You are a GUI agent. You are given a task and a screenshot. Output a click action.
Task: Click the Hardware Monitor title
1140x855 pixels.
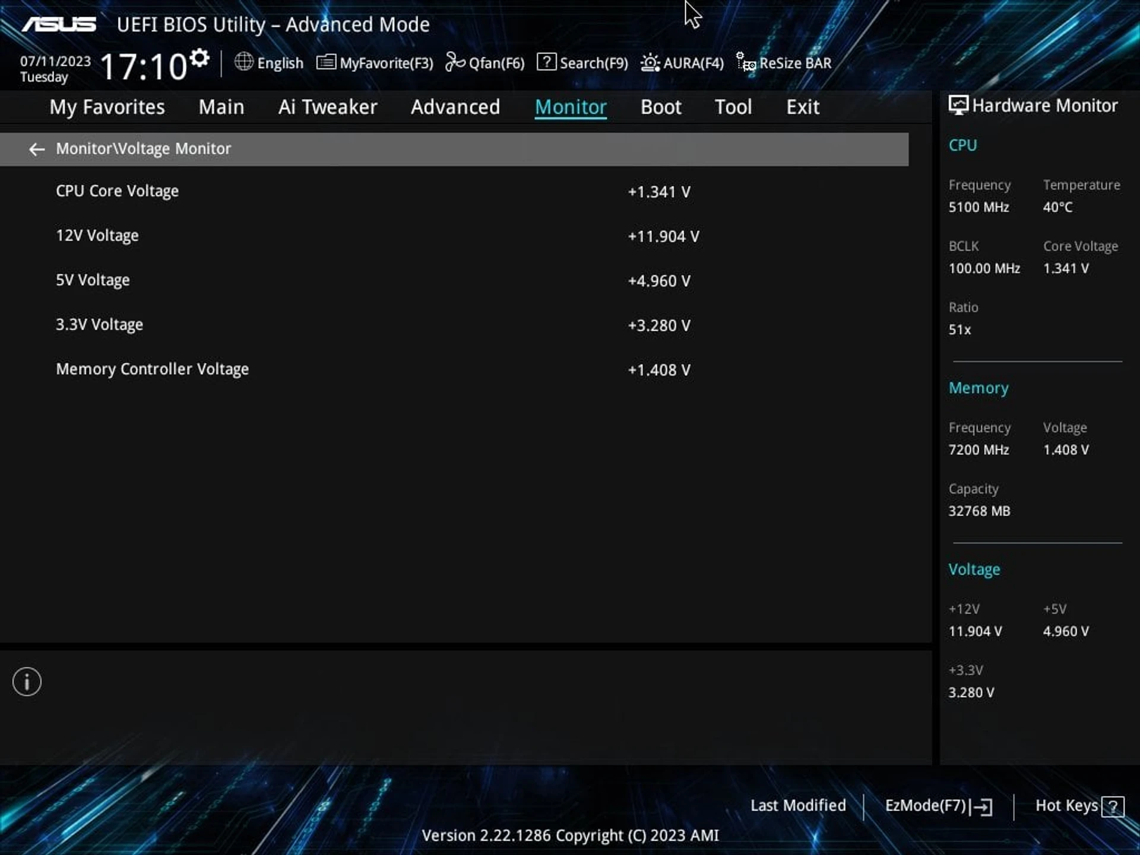1044,106
